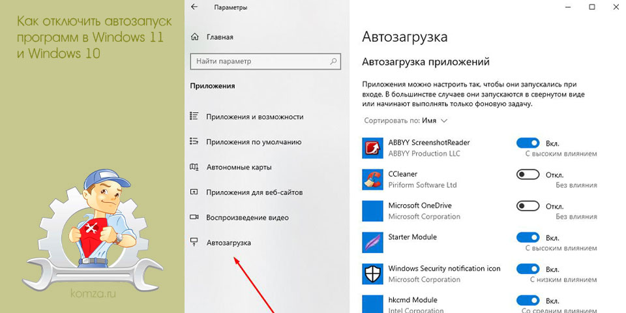This screenshot has height=313, width=626.
Task: Click the CCleaner app icon
Action: click(372, 179)
